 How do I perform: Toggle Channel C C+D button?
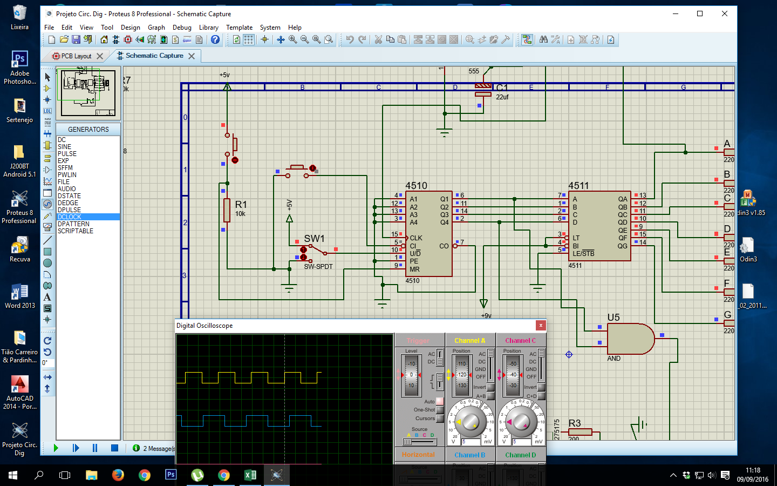541,396
